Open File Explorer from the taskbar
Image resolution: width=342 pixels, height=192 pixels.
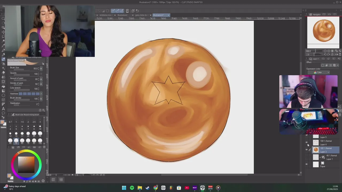coord(140,188)
